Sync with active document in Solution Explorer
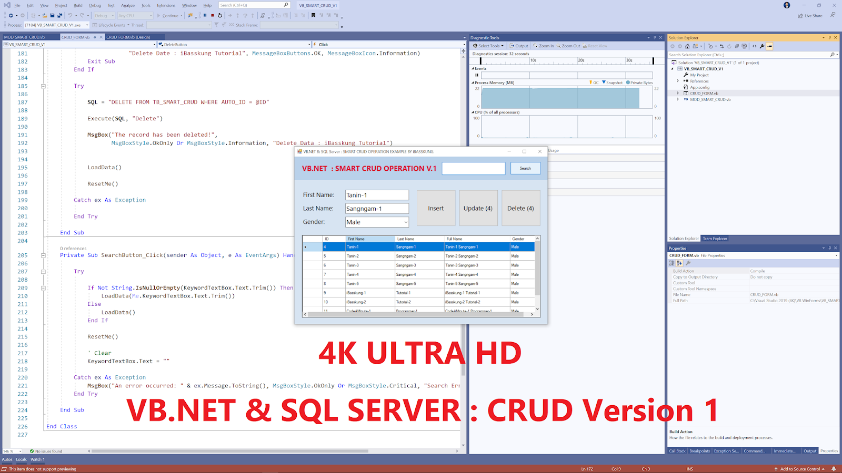The image size is (842, 473). 721,46
